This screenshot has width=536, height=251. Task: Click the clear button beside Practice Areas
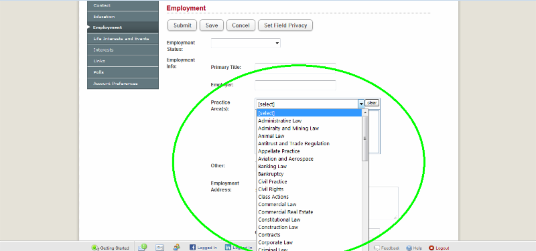[x=372, y=103]
